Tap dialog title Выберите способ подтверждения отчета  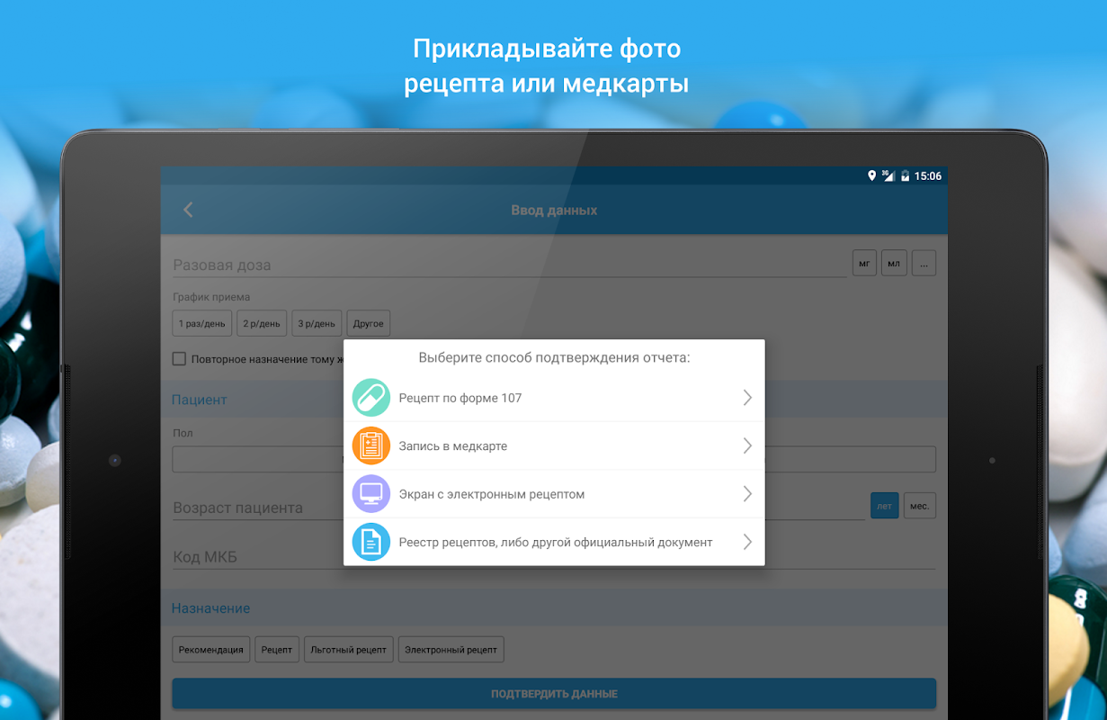pos(554,357)
